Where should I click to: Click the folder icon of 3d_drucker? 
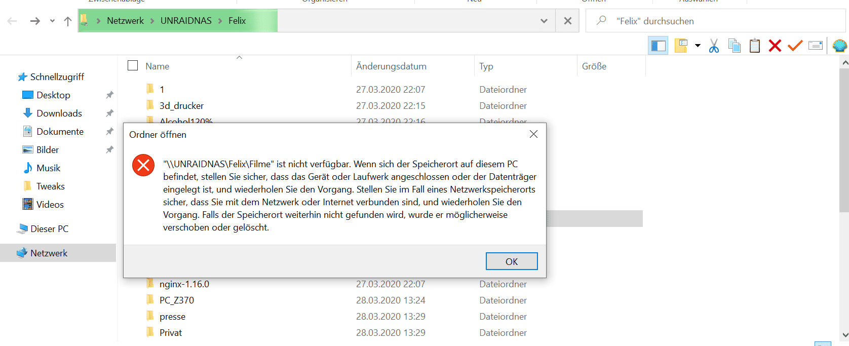coord(150,105)
